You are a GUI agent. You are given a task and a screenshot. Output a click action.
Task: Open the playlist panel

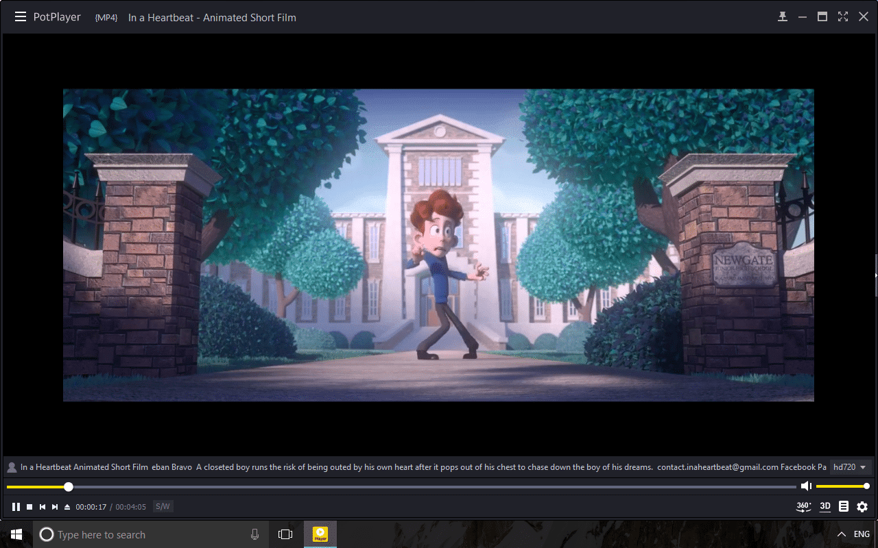click(x=844, y=507)
